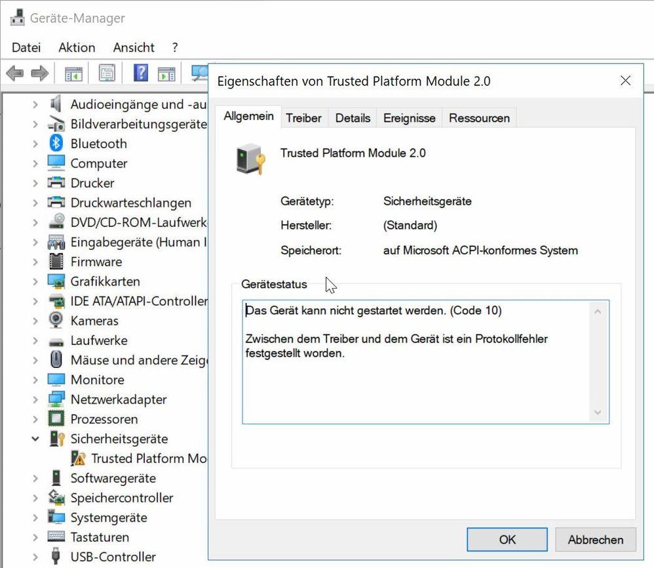Expand the Monitore tree node
654x568 pixels.
[x=35, y=380]
